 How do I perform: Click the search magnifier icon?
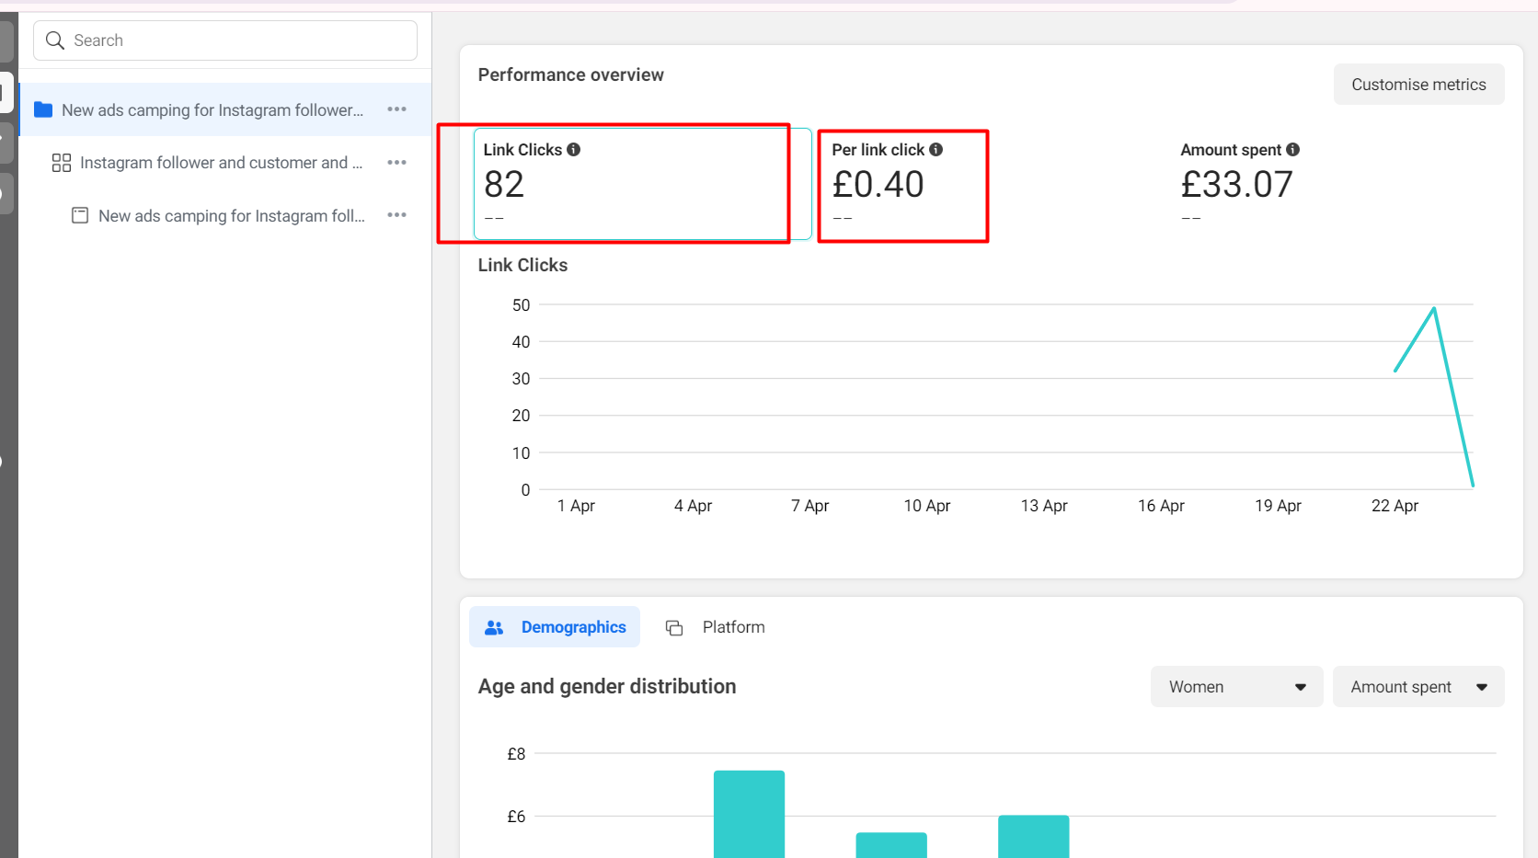point(55,40)
